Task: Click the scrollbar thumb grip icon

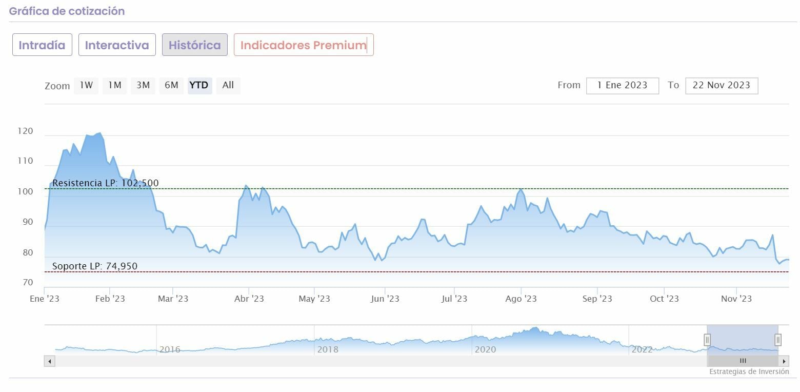Action: click(x=743, y=361)
